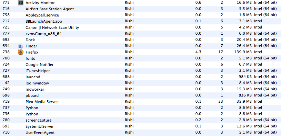Click the 6.7 MB memory value
The height and width of the screenshot is (136, 281).
coord(245,64)
